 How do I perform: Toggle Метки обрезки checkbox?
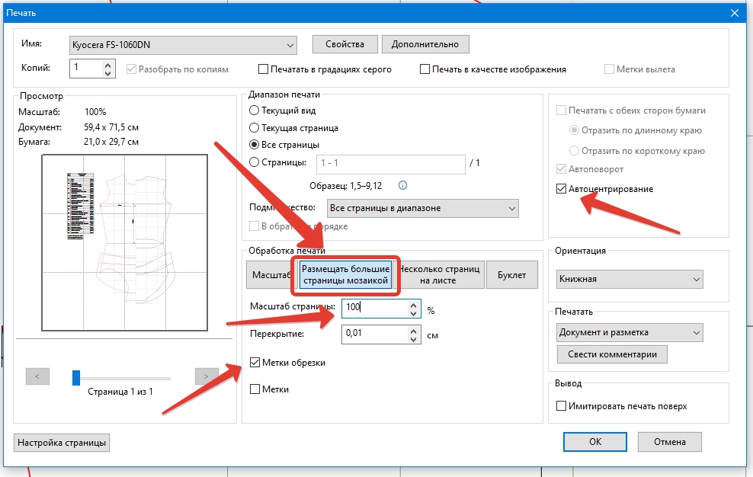(256, 363)
